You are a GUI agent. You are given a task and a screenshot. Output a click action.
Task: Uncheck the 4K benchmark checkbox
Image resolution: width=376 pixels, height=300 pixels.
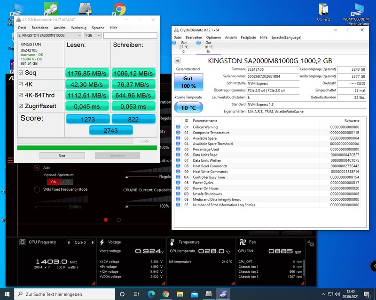point(21,84)
